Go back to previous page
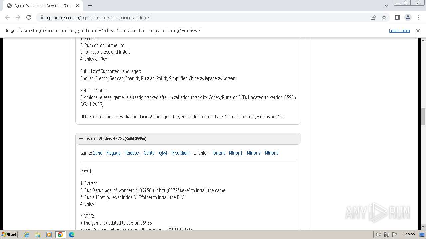 pos(7,17)
